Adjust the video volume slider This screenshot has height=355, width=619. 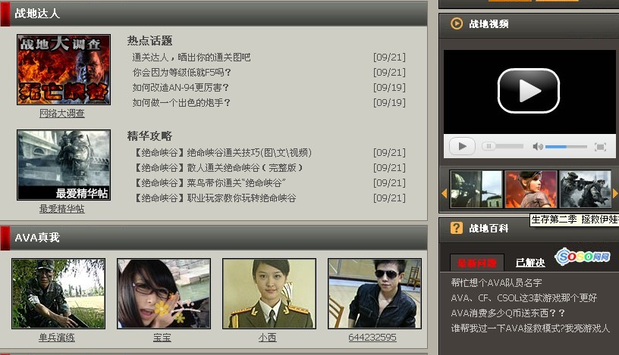coord(565,146)
